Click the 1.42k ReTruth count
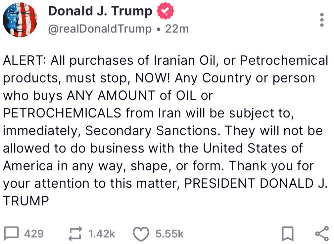The width and height of the screenshot is (334, 244). tap(102, 234)
